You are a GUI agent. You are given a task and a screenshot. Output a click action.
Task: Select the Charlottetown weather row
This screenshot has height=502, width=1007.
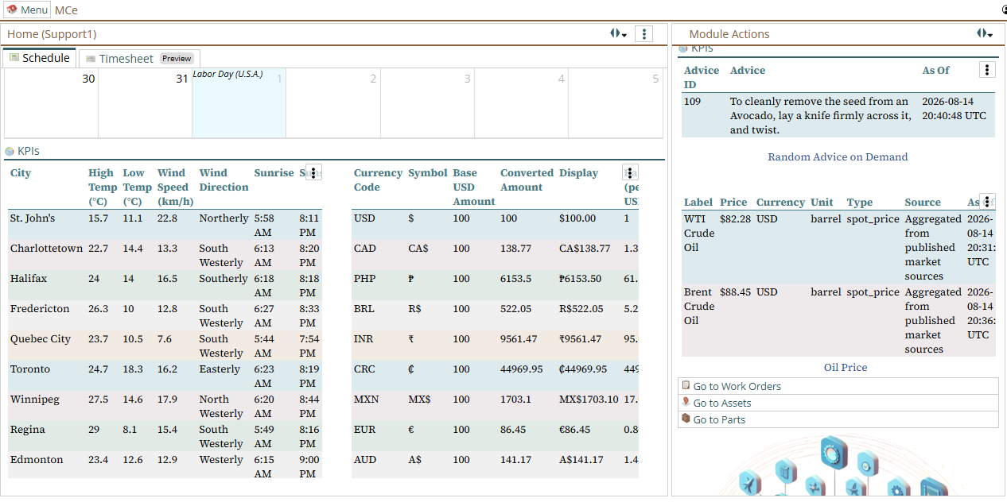click(165, 256)
